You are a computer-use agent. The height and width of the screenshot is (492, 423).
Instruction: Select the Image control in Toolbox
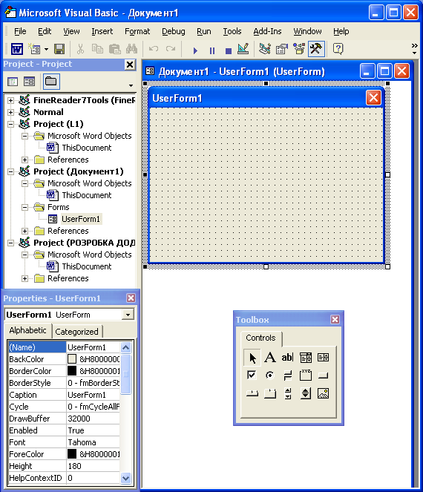[x=323, y=393]
